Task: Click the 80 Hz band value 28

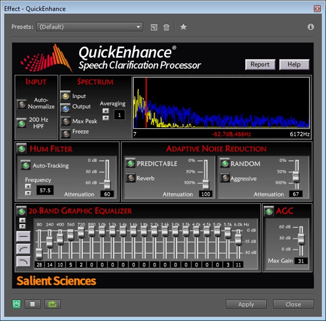Action: pyautogui.click(x=39, y=264)
